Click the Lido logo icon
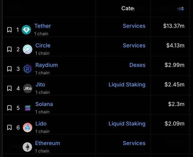The image size is (193, 157). (x=27, y=127)
